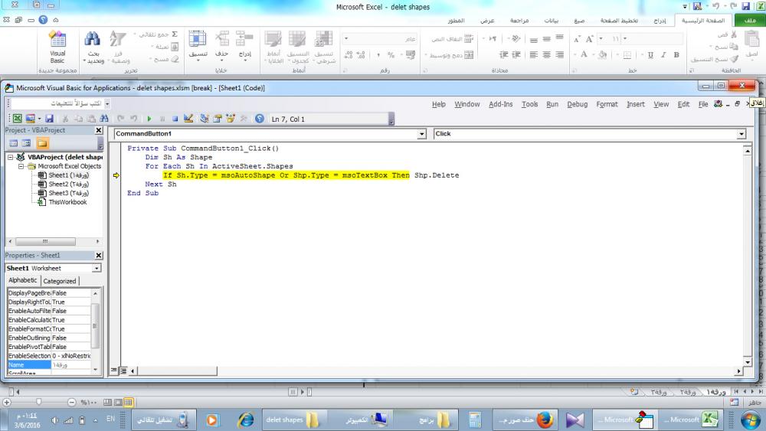Image resolution: width=766 pixels, height=431 pixels.
Task: Click the code window down scroll arrow
Action: [748, 362]
